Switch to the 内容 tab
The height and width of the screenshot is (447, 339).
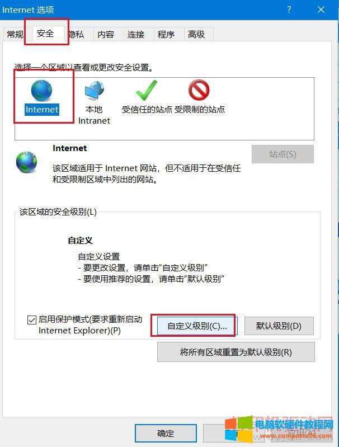pyautogui.click(x=106, y=35)
